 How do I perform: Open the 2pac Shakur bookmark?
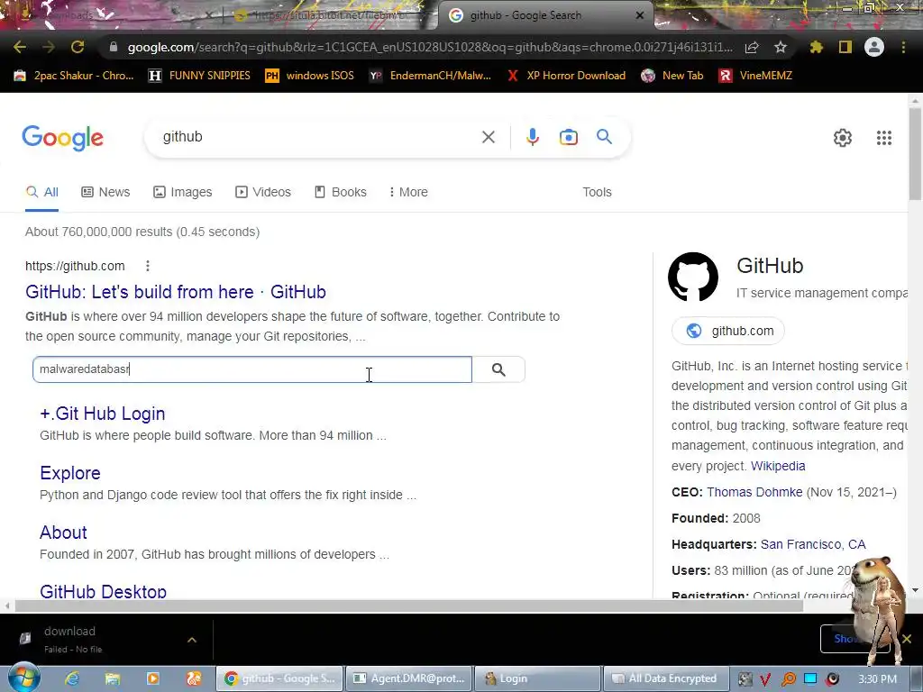[x=74, y=76]
